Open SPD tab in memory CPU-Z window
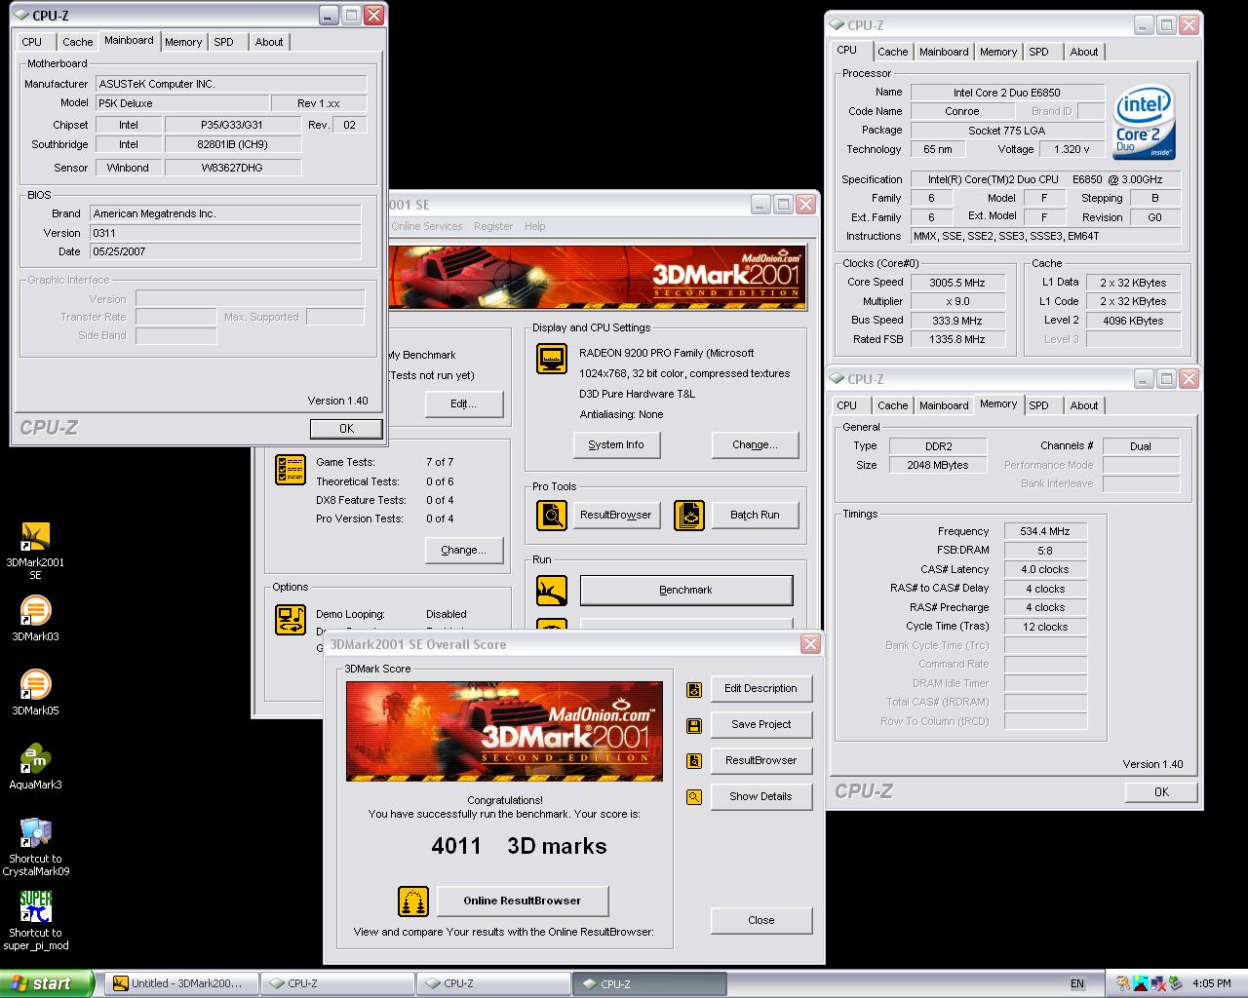 click(x=1038, y=405)
